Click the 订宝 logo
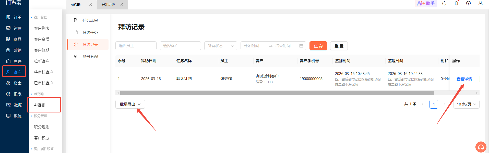Viewport: 489px width, 153px height. [14, 3]
